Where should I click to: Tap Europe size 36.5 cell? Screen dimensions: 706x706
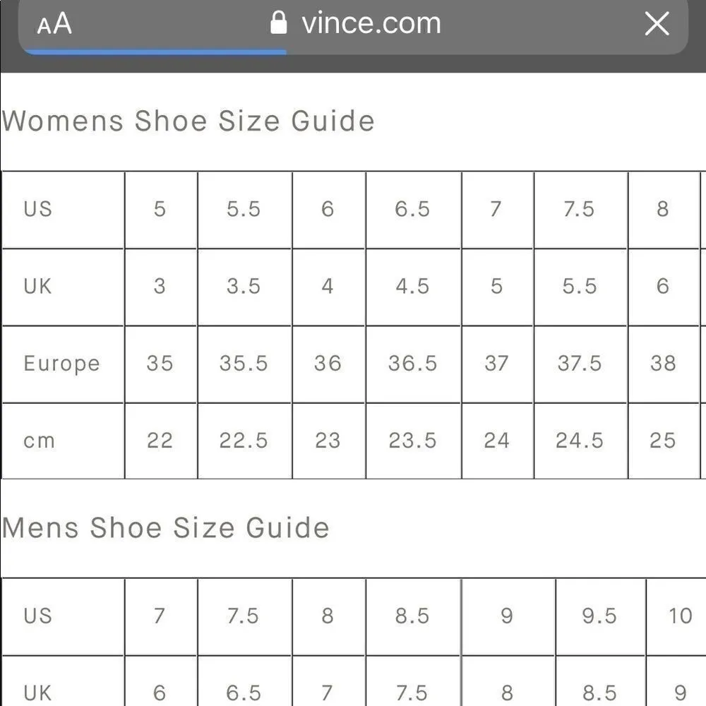point(413,364)
